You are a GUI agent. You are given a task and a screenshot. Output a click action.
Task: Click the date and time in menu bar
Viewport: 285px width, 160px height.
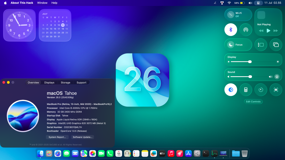tap(273, 3)
